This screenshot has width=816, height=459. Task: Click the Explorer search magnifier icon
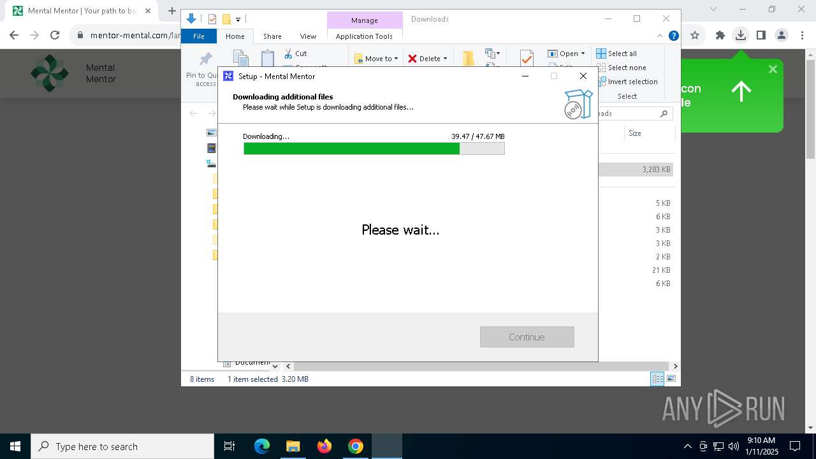pyautogui.click(x=664, y=113)
